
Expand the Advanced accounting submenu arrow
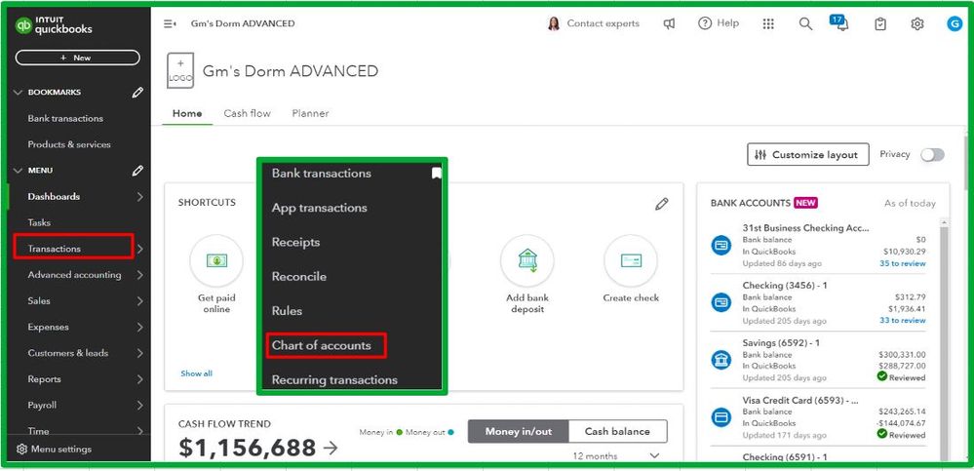(139, 275)
